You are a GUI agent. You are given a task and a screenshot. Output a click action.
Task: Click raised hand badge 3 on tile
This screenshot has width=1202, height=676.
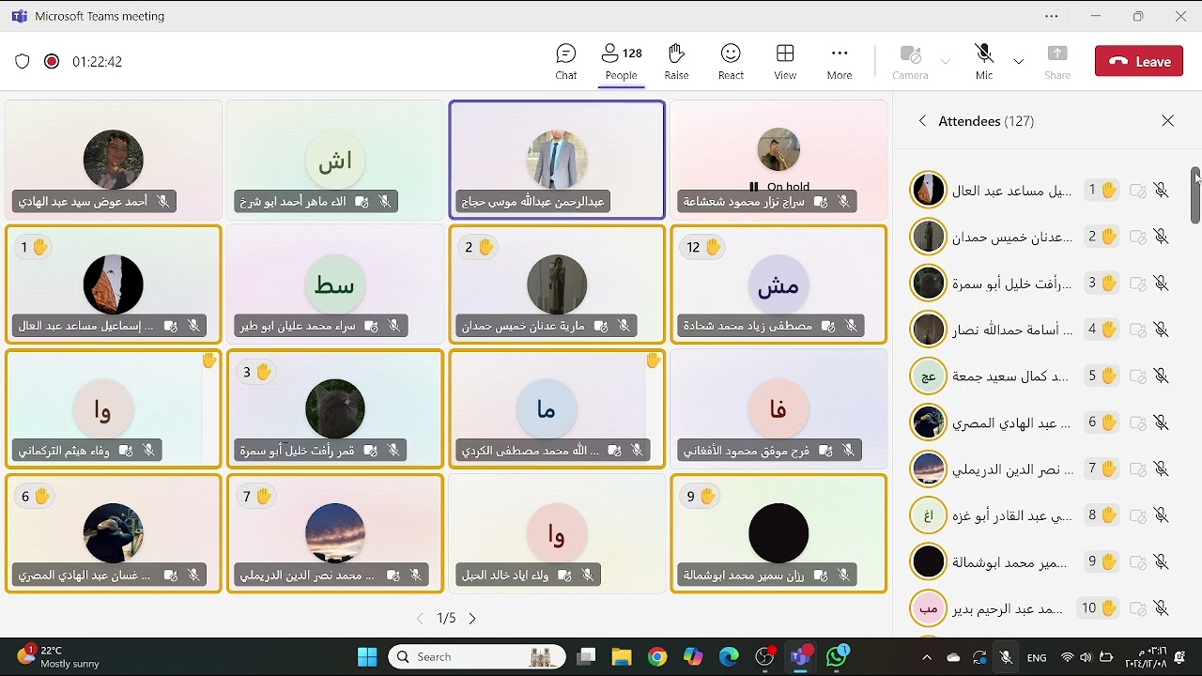[x=257, y=372]
